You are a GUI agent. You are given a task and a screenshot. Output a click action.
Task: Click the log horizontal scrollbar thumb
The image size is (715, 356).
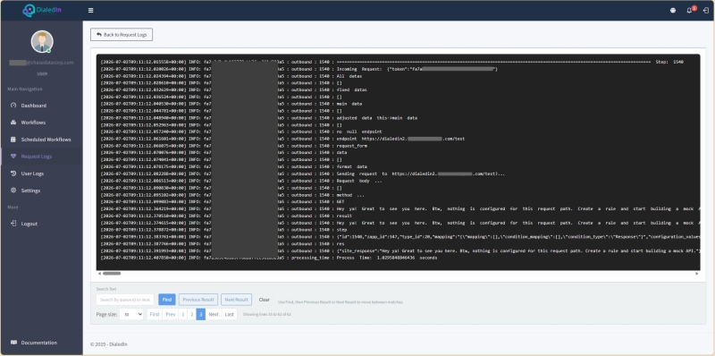tap(112, 274)
